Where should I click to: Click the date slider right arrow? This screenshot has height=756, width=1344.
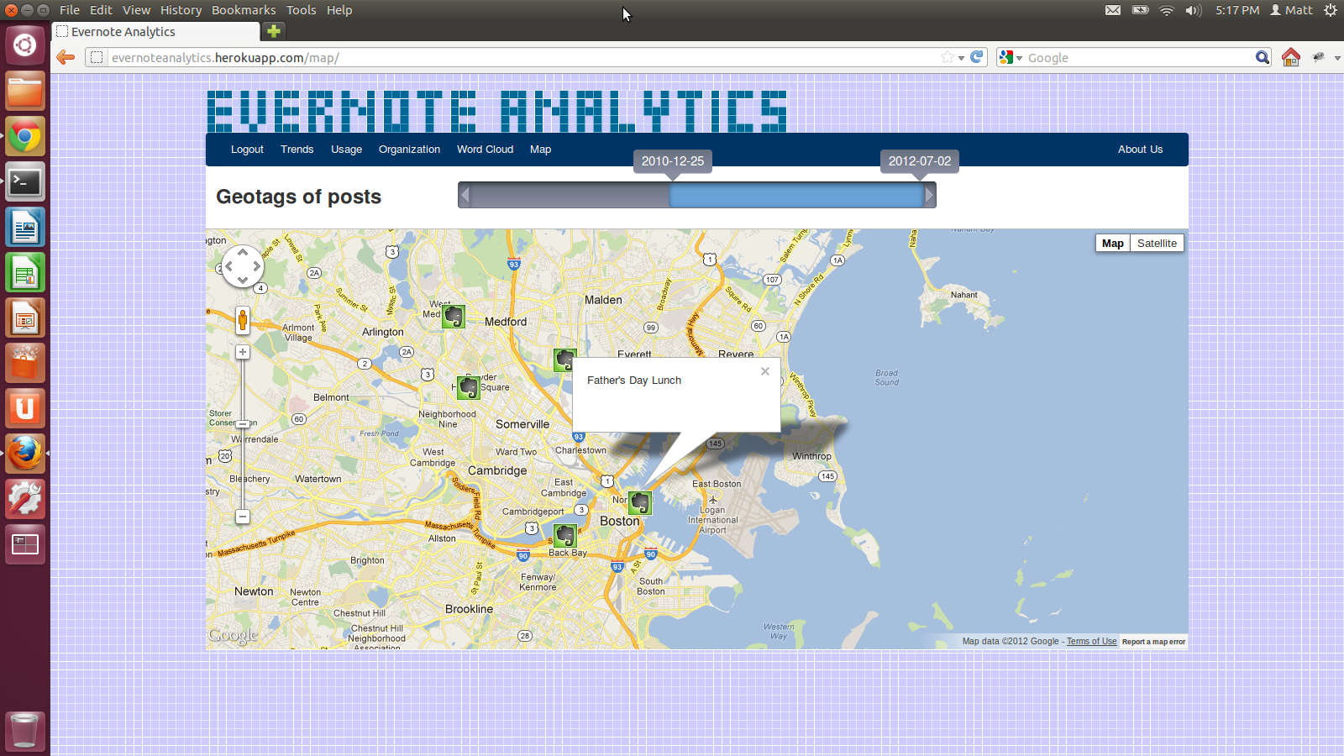tap(929, 196)
